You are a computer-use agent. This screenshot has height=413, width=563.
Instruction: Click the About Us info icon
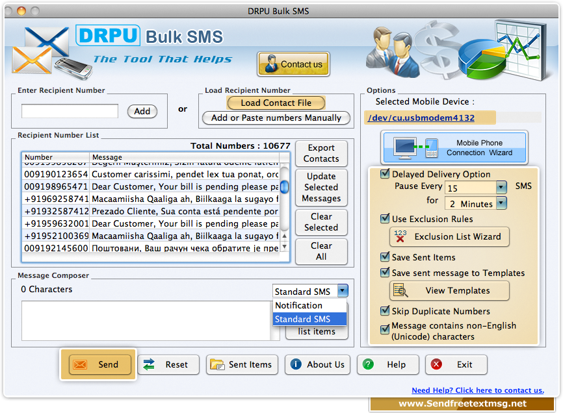click(x=296, y=364)
